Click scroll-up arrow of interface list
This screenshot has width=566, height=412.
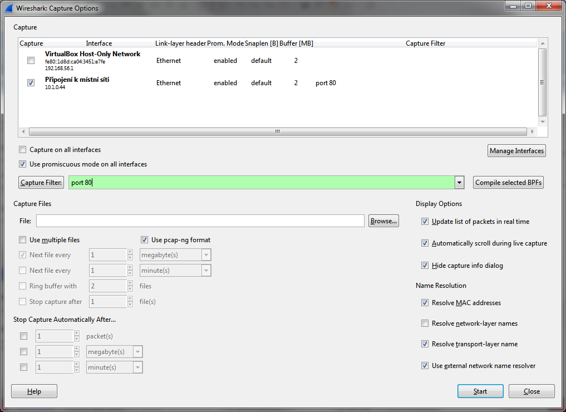pos(542,43)
